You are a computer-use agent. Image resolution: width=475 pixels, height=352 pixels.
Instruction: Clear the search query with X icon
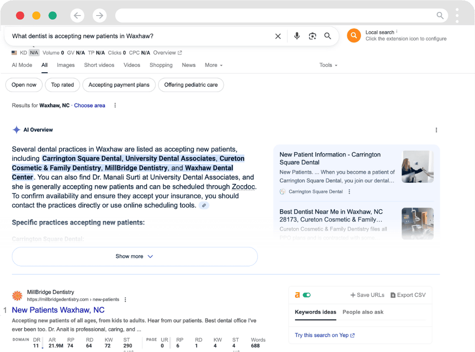(x=278, y=36)
